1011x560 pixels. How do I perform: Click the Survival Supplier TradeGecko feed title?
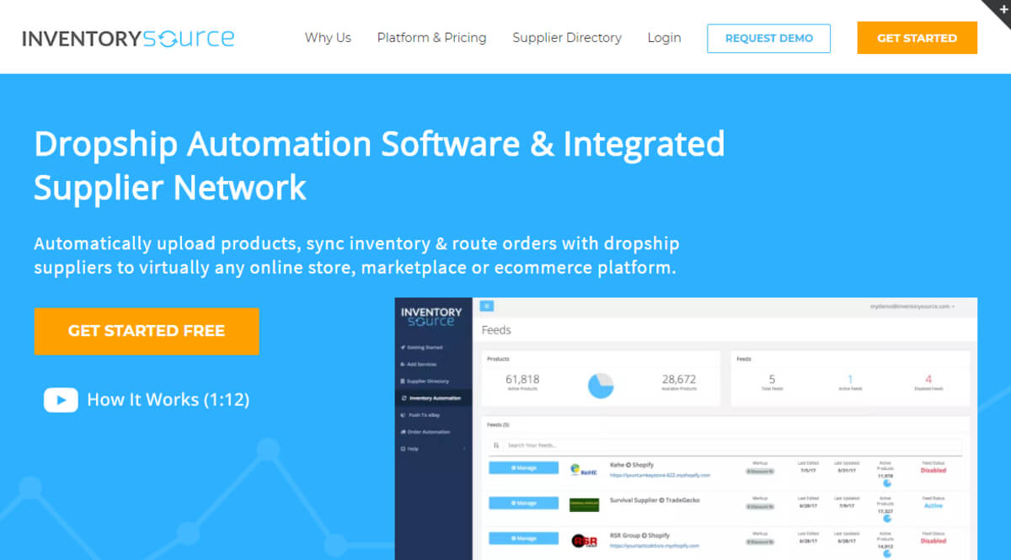pyautogui.click(x=655, y=500)
